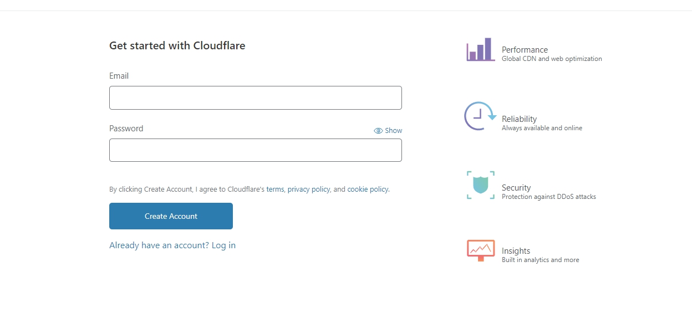Click the Performance bar chart icon
The image size is (692, 323).
pos(480,49)
